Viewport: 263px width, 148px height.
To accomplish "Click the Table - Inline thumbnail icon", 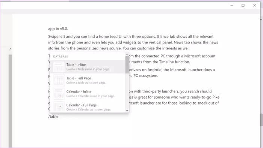I will coord(59,67).
